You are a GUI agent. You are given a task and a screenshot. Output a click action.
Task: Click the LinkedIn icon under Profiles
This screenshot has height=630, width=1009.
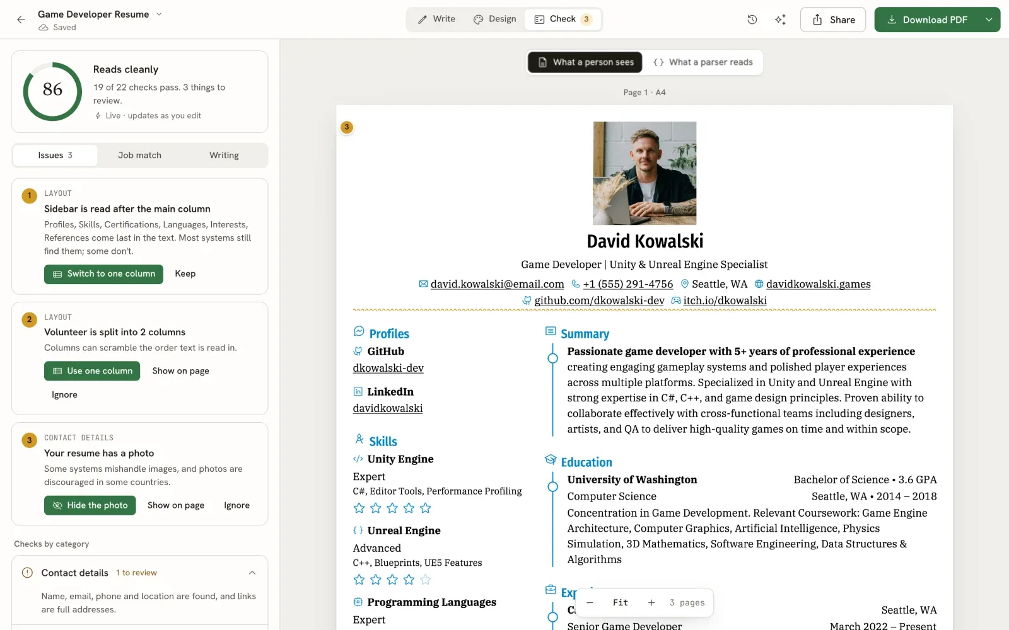click(358, 391)
